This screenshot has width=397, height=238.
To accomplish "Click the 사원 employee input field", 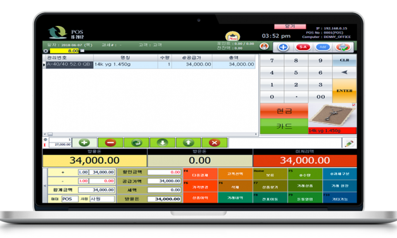I will [x=102, y=199].
